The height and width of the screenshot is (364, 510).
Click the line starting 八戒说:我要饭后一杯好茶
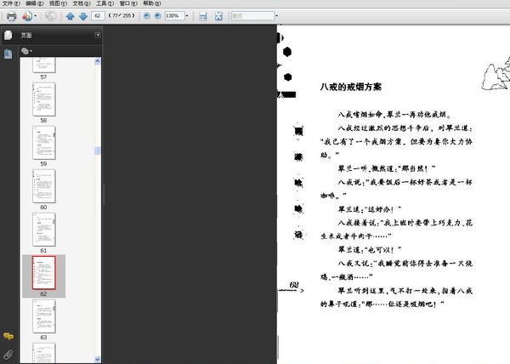(x=405, y=182)
